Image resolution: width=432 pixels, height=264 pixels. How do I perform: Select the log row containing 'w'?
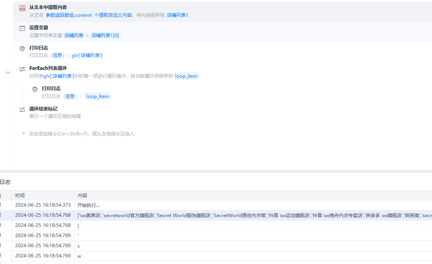(x=216, y=256)
